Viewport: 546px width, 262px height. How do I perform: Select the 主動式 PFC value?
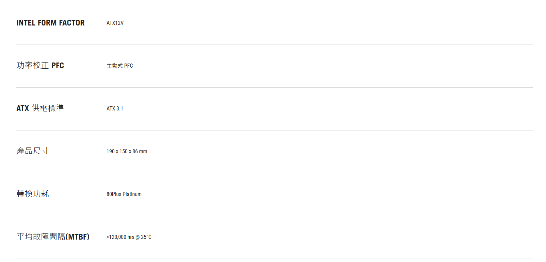120,66
